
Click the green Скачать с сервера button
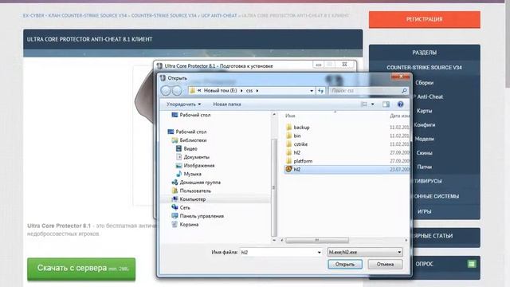tap(81, 269)
